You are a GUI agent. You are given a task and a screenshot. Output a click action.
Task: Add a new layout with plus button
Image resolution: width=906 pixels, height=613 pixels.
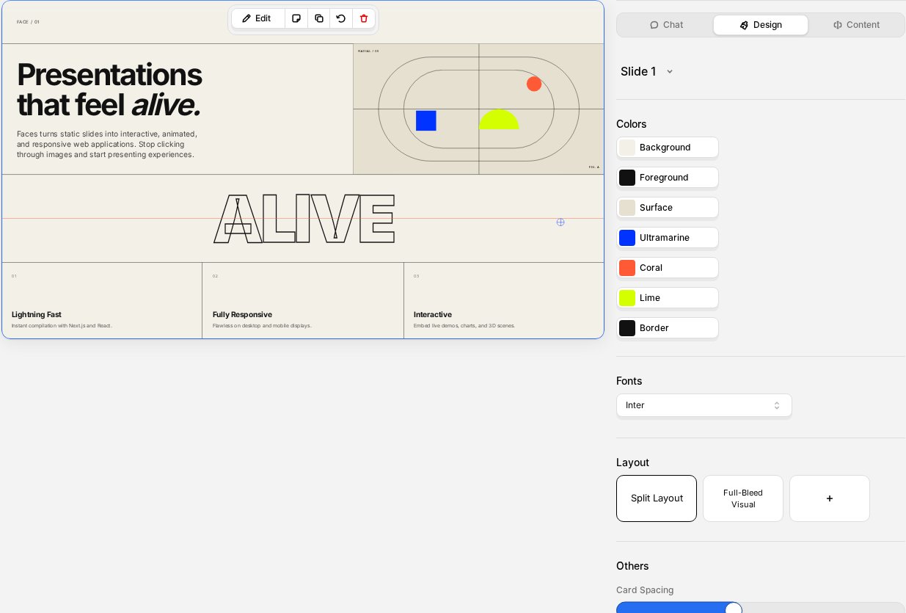830,498
